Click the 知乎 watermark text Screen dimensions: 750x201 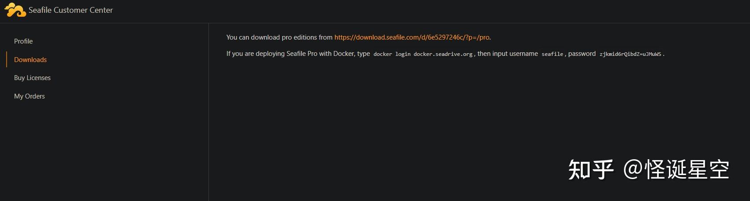(x=590, y=170)
